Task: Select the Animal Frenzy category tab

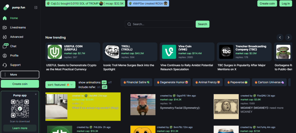Action: [208, 82]
